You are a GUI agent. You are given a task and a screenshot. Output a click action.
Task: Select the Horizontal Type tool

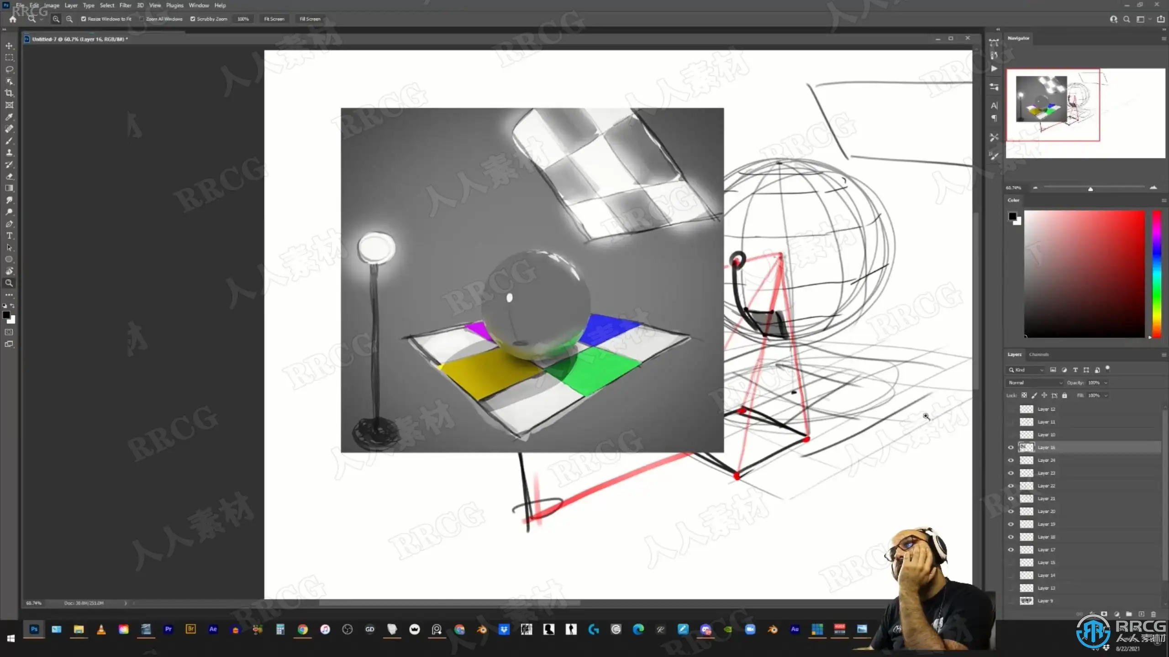(9, 236)
